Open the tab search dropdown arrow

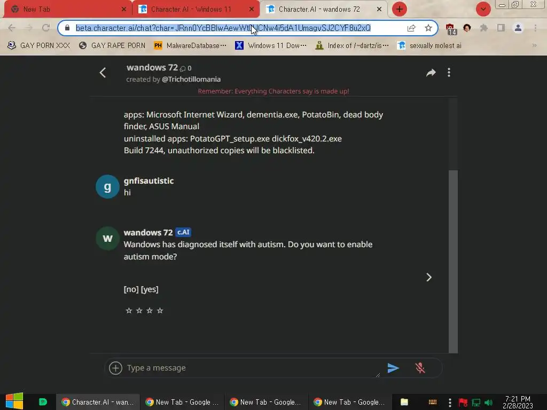click(483, 9)
